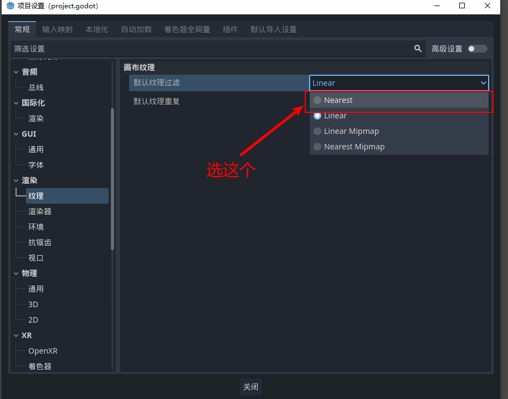Image resolution: width=508 pixels, height=399 pixels.
Task: Collapse the 物理 section
Action: [16, 273]
